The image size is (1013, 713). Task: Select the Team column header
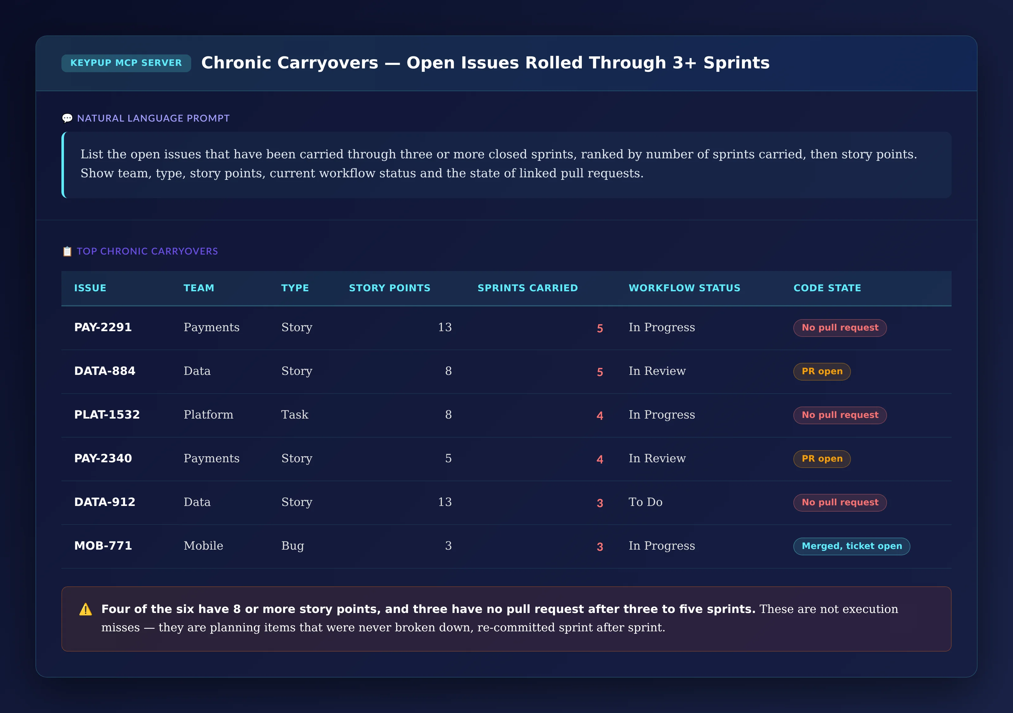coord(199,288)
